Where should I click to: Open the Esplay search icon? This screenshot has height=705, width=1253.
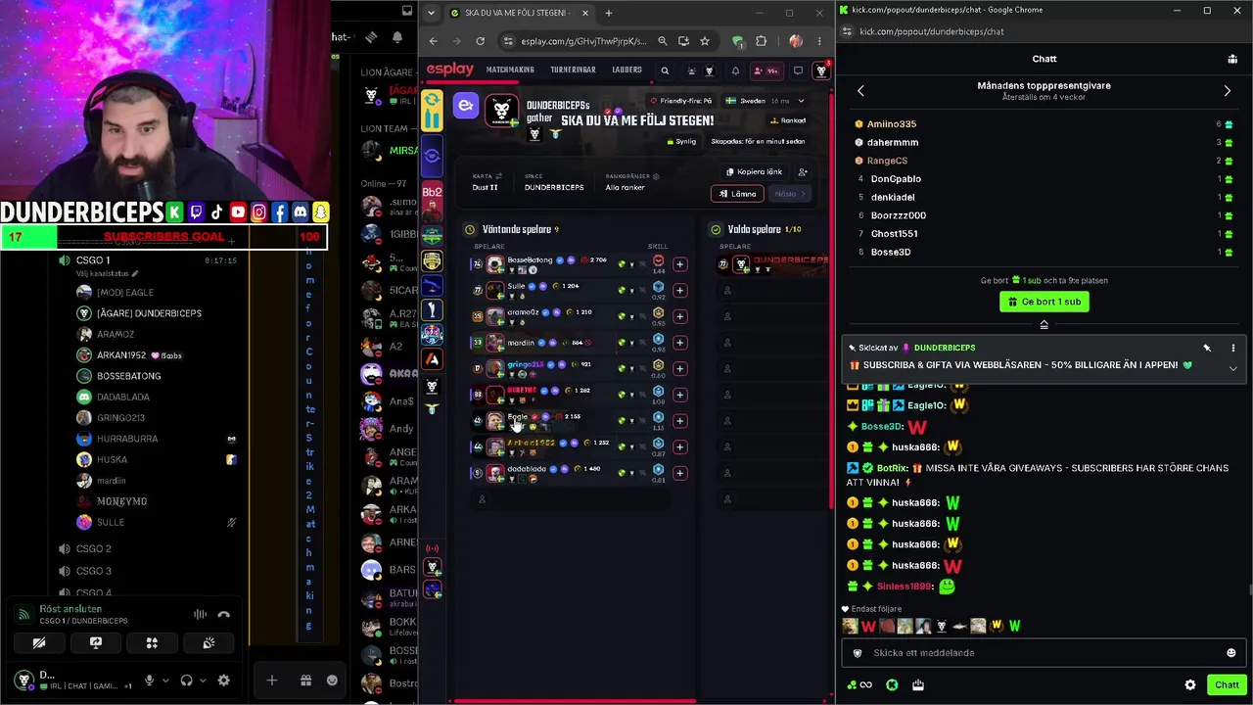point(665,70)
